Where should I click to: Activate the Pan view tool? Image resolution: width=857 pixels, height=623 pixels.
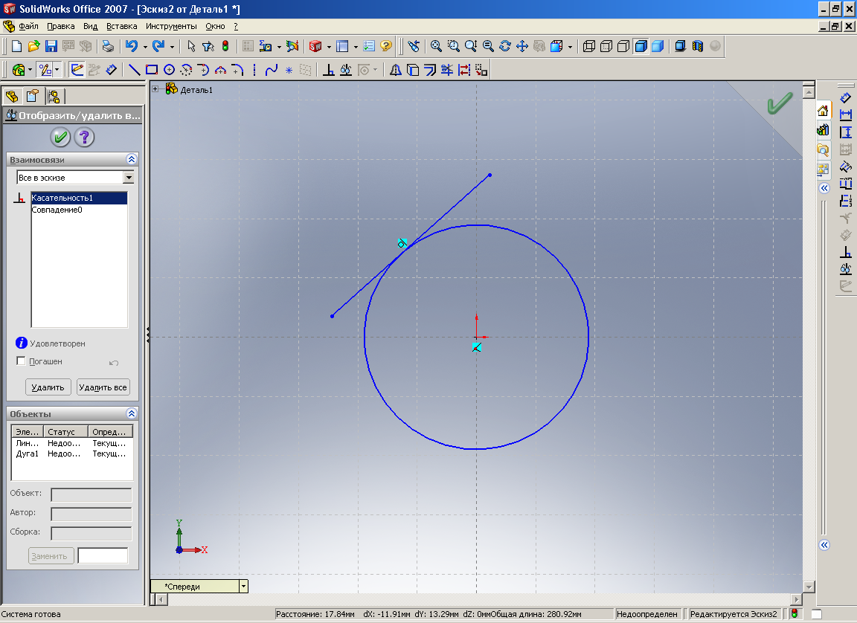click(521, 46)
